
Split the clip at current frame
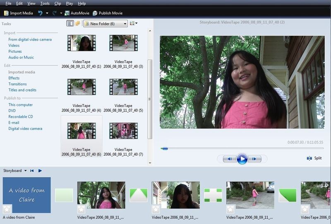tap(314, 158)
